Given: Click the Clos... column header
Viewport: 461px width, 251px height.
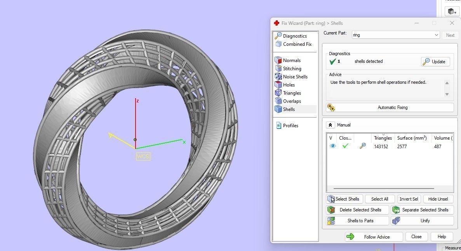Looking at the screenshot, I should [x=345, y=138].
